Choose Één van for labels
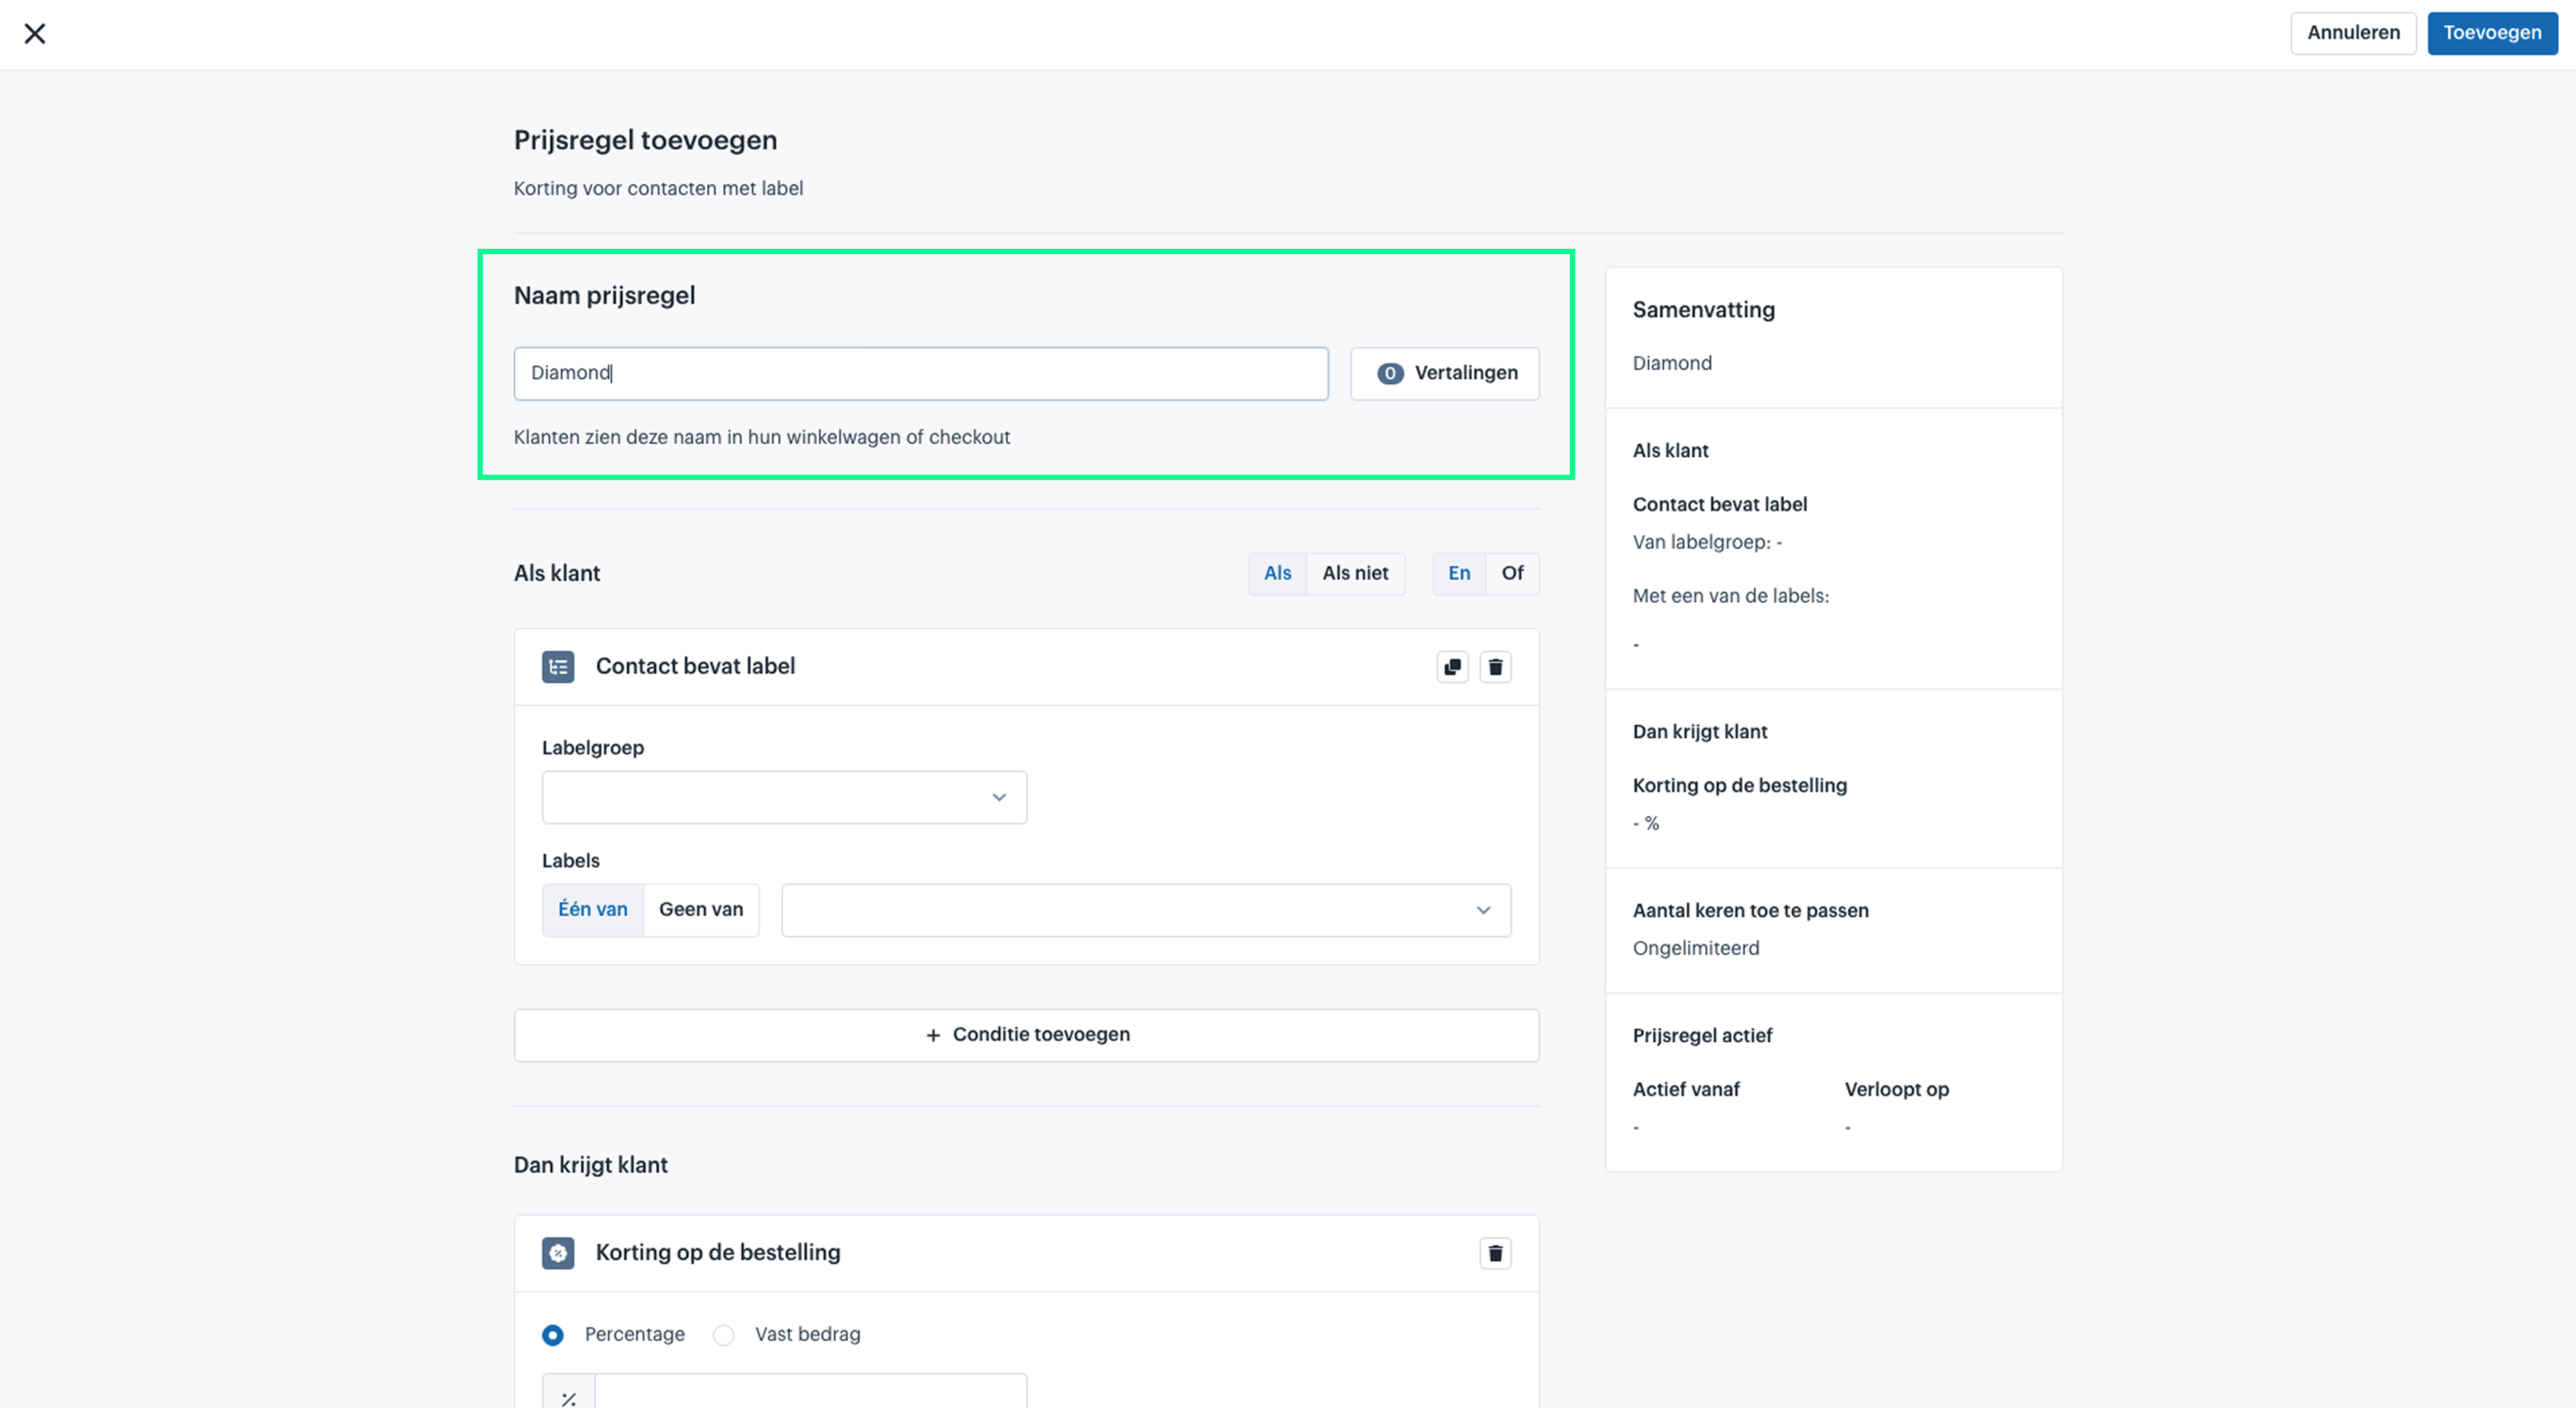2576x1408 pixels. 593,910
